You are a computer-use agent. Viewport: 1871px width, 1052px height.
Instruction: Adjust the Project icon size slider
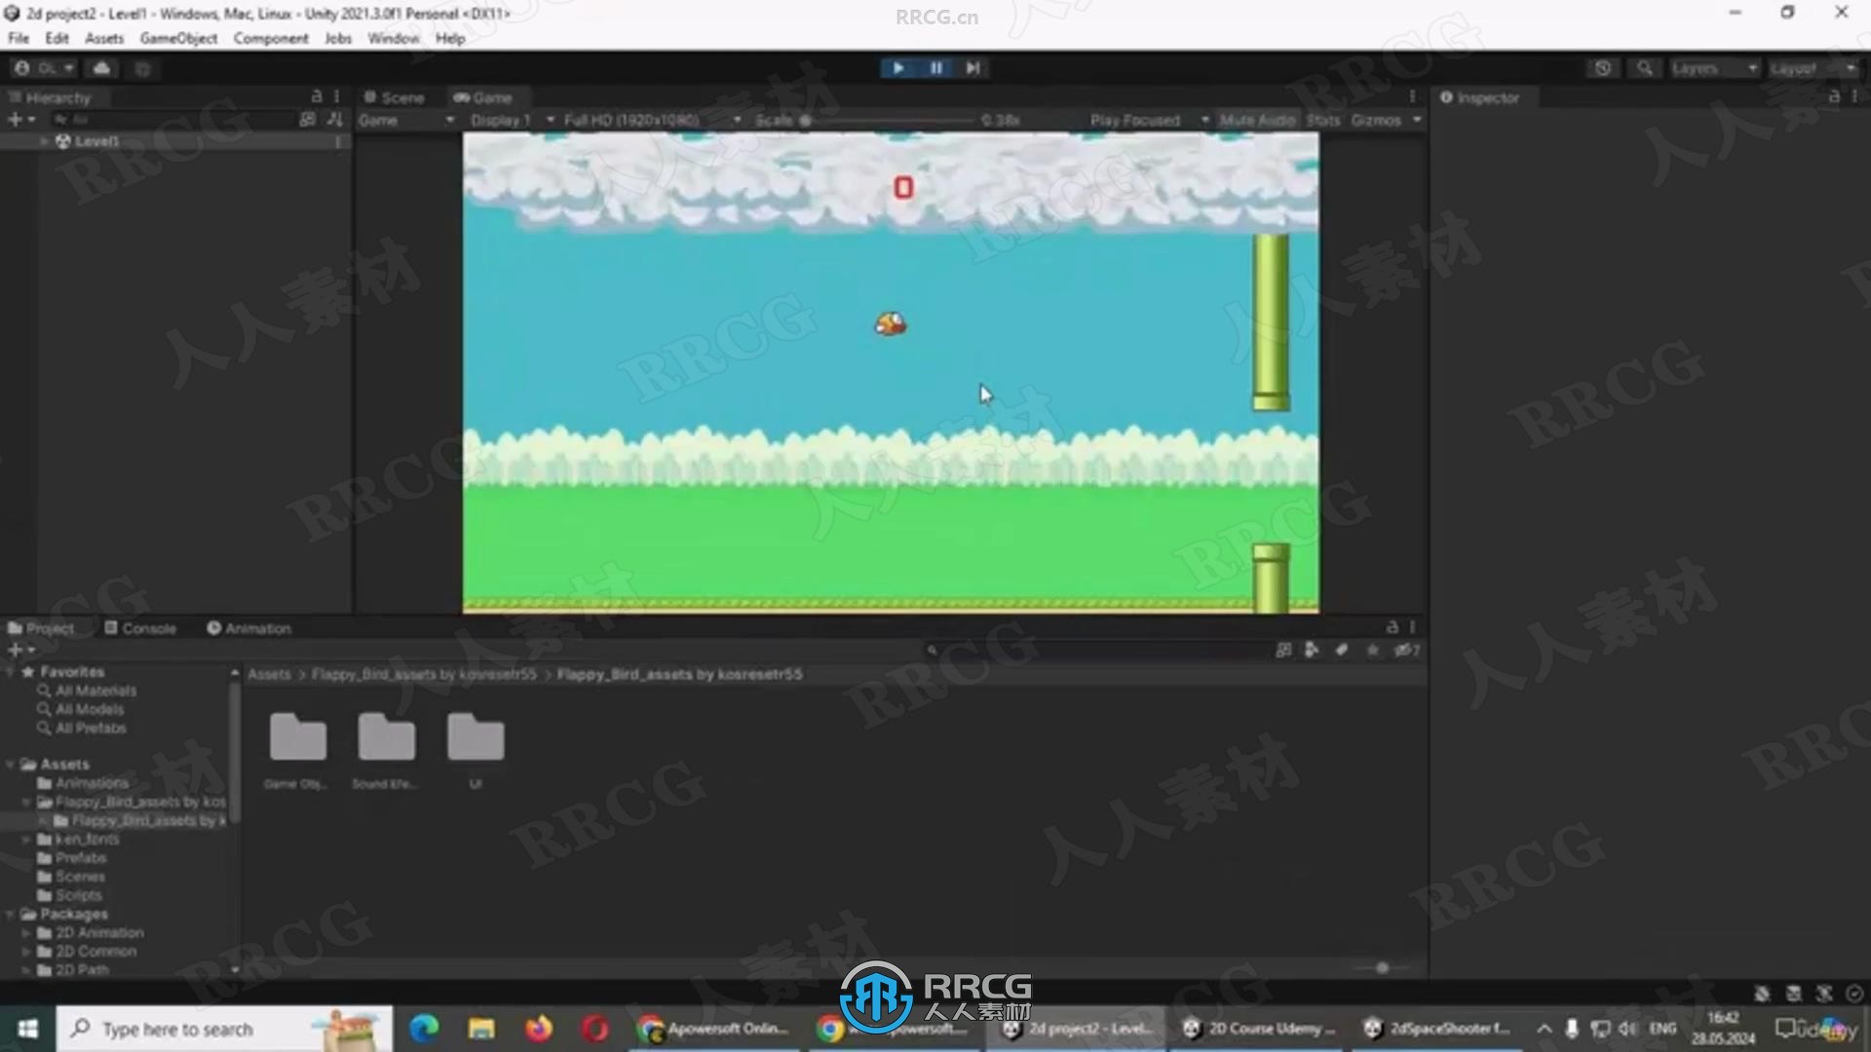(1384, 967)
